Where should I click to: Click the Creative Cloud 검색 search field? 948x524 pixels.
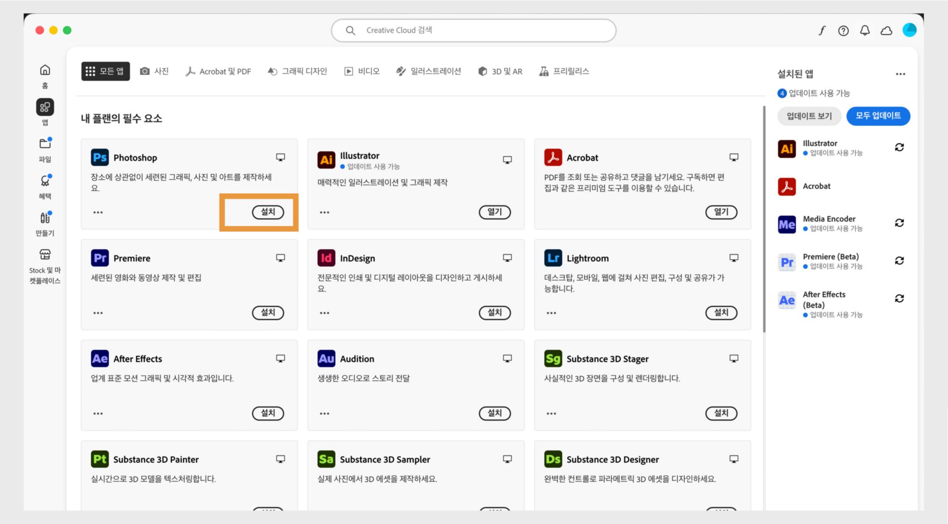(474, 31)
